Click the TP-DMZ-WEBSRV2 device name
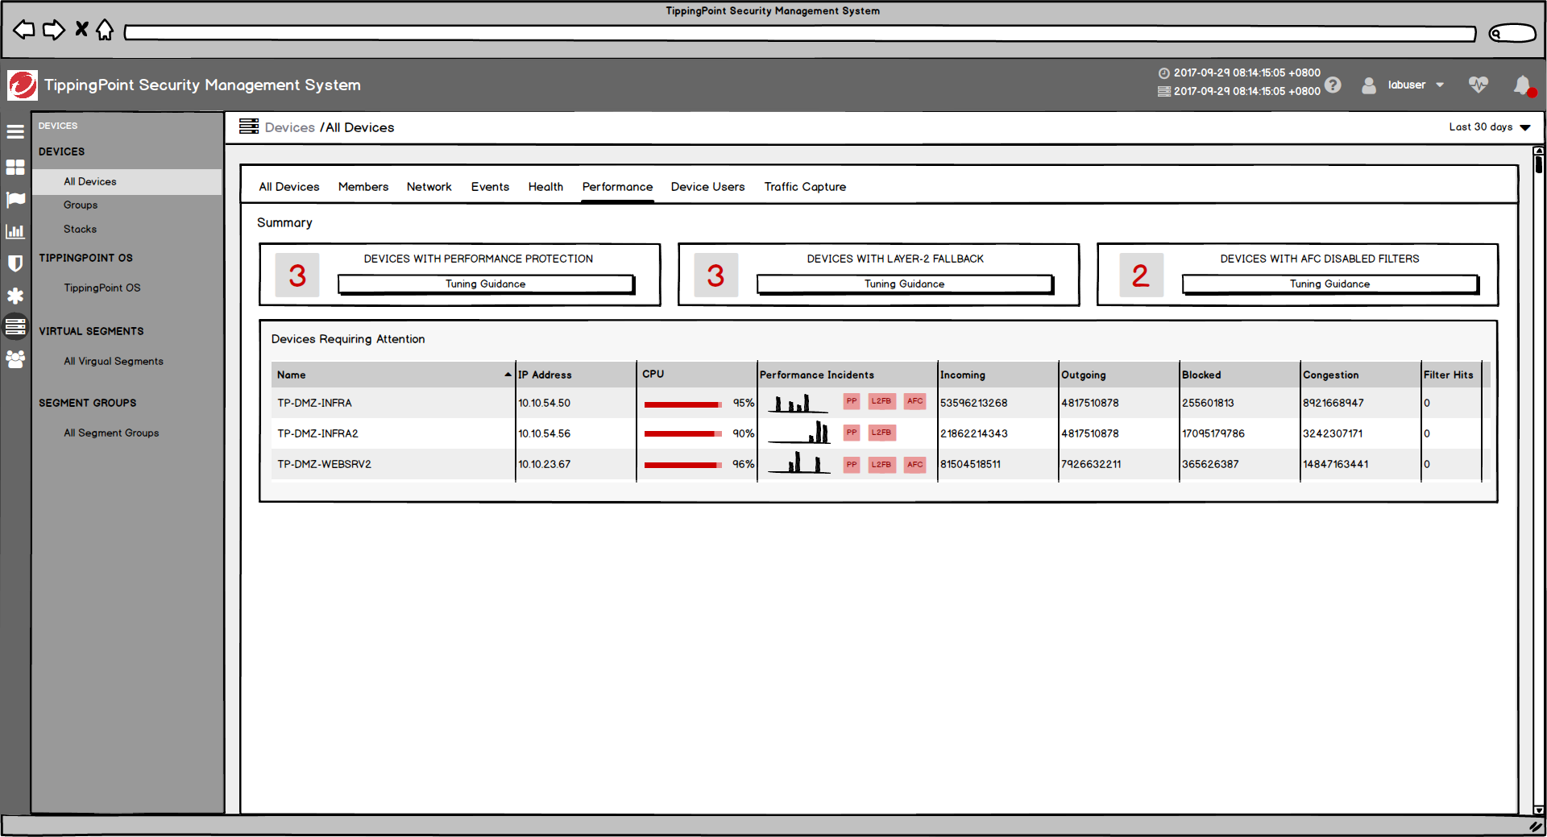The width and height of the screenshot is (1547, 837). pyautogui.click(x=324, y=464)
